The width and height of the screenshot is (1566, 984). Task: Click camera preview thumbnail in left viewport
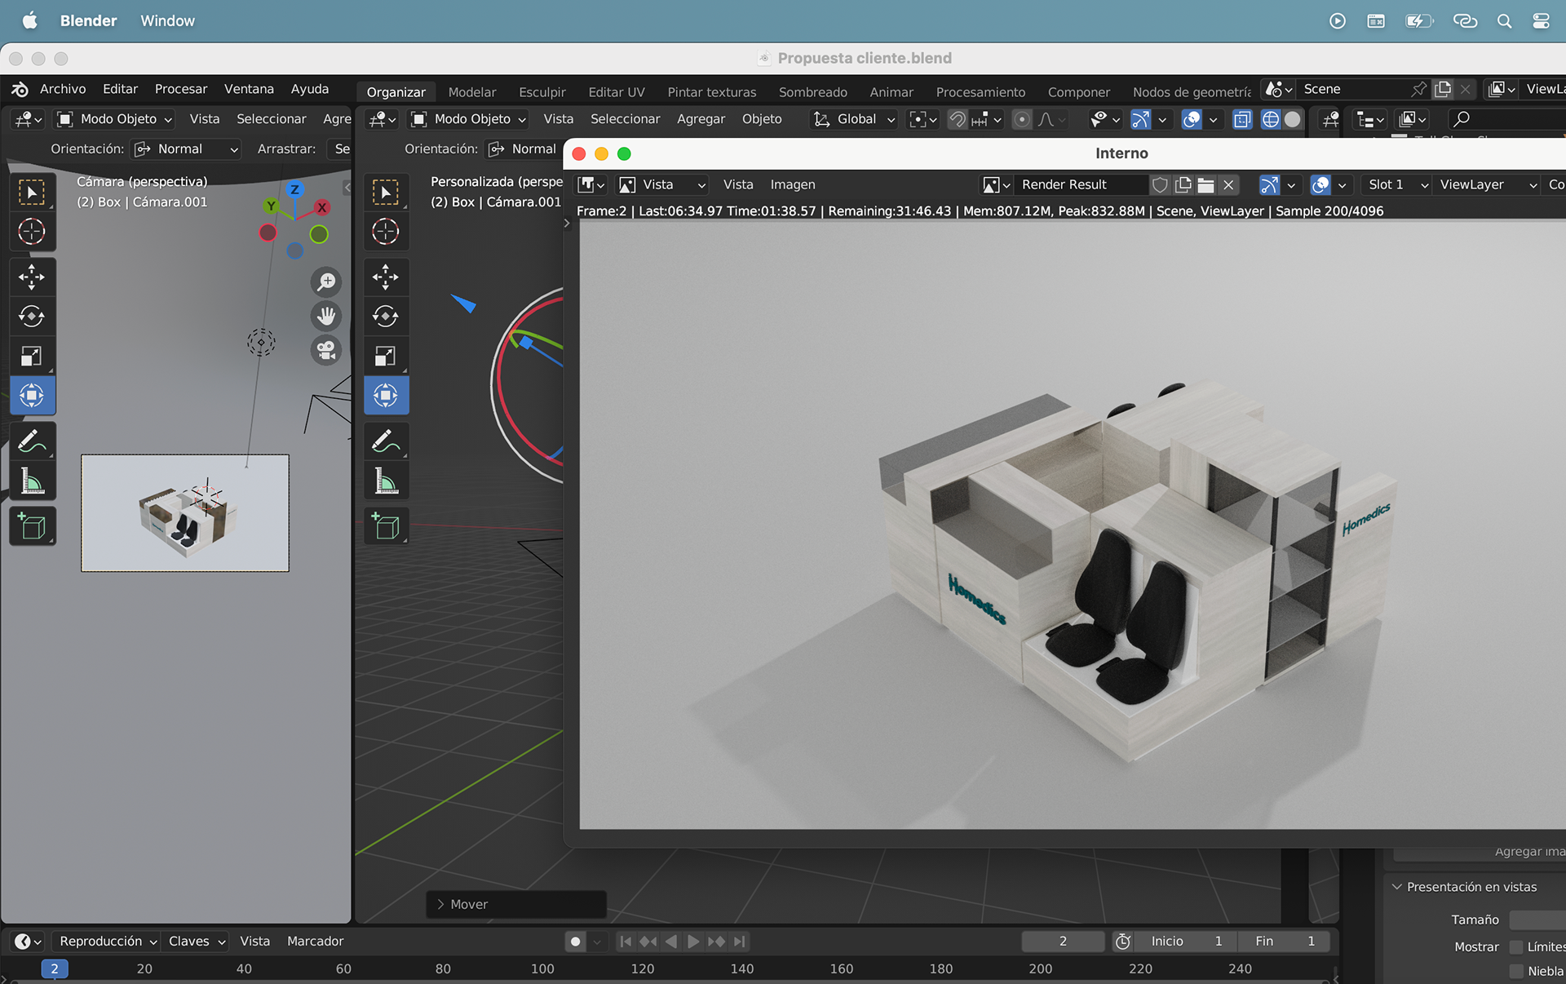pos(185,513)
